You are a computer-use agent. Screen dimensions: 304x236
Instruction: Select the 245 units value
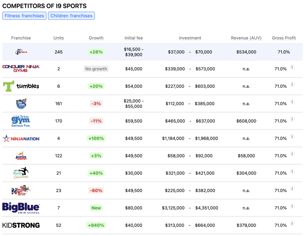(58, 52)
